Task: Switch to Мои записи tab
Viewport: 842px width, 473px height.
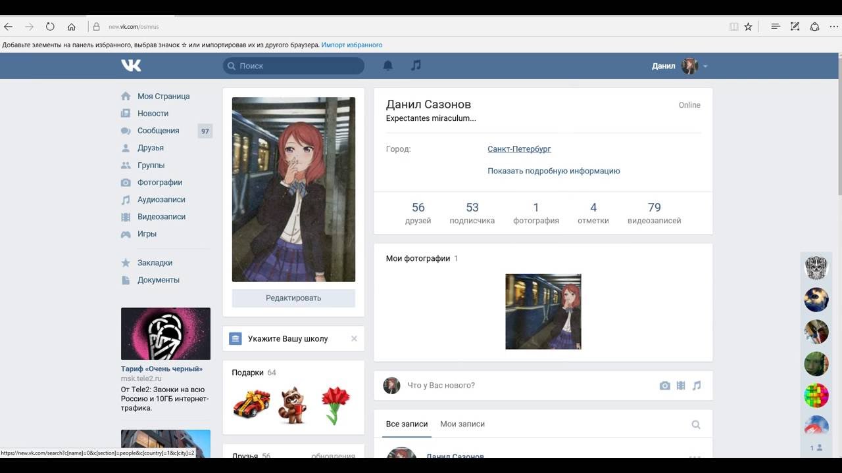Action: point(462,424)
